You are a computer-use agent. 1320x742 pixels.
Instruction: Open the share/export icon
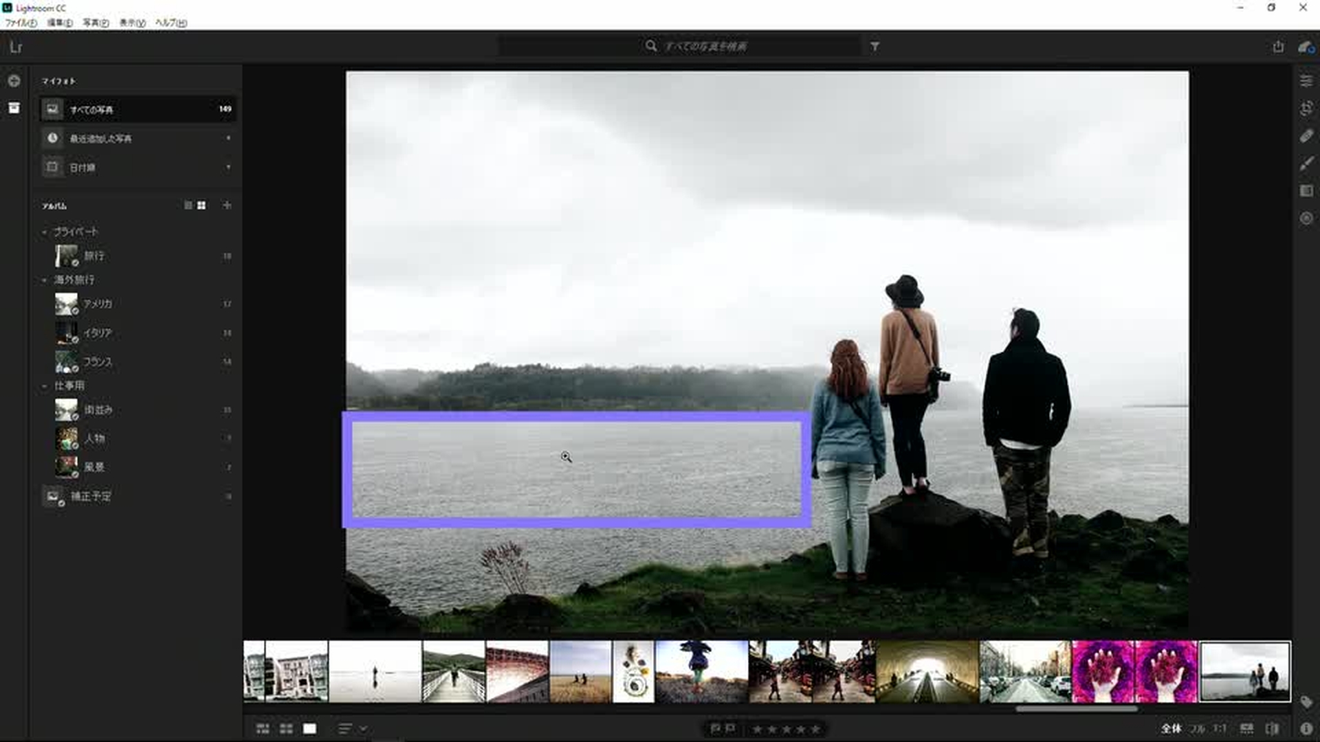coord(1278,47)
